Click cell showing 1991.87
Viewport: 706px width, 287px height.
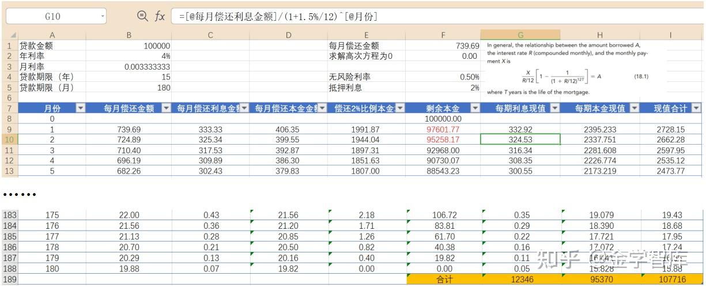tap(366, 129)
